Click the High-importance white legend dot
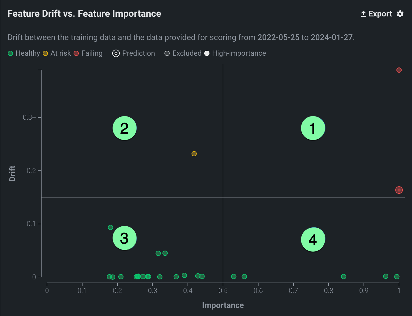Viewport: 412px width, 316px height. [x=207, y=53]
